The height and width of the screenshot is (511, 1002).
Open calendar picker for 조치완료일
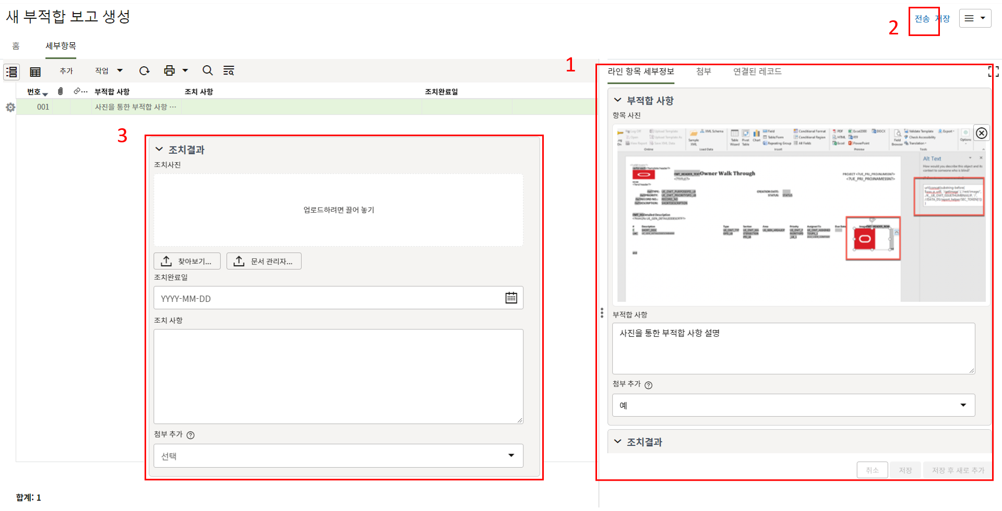(x=511, y=298)
